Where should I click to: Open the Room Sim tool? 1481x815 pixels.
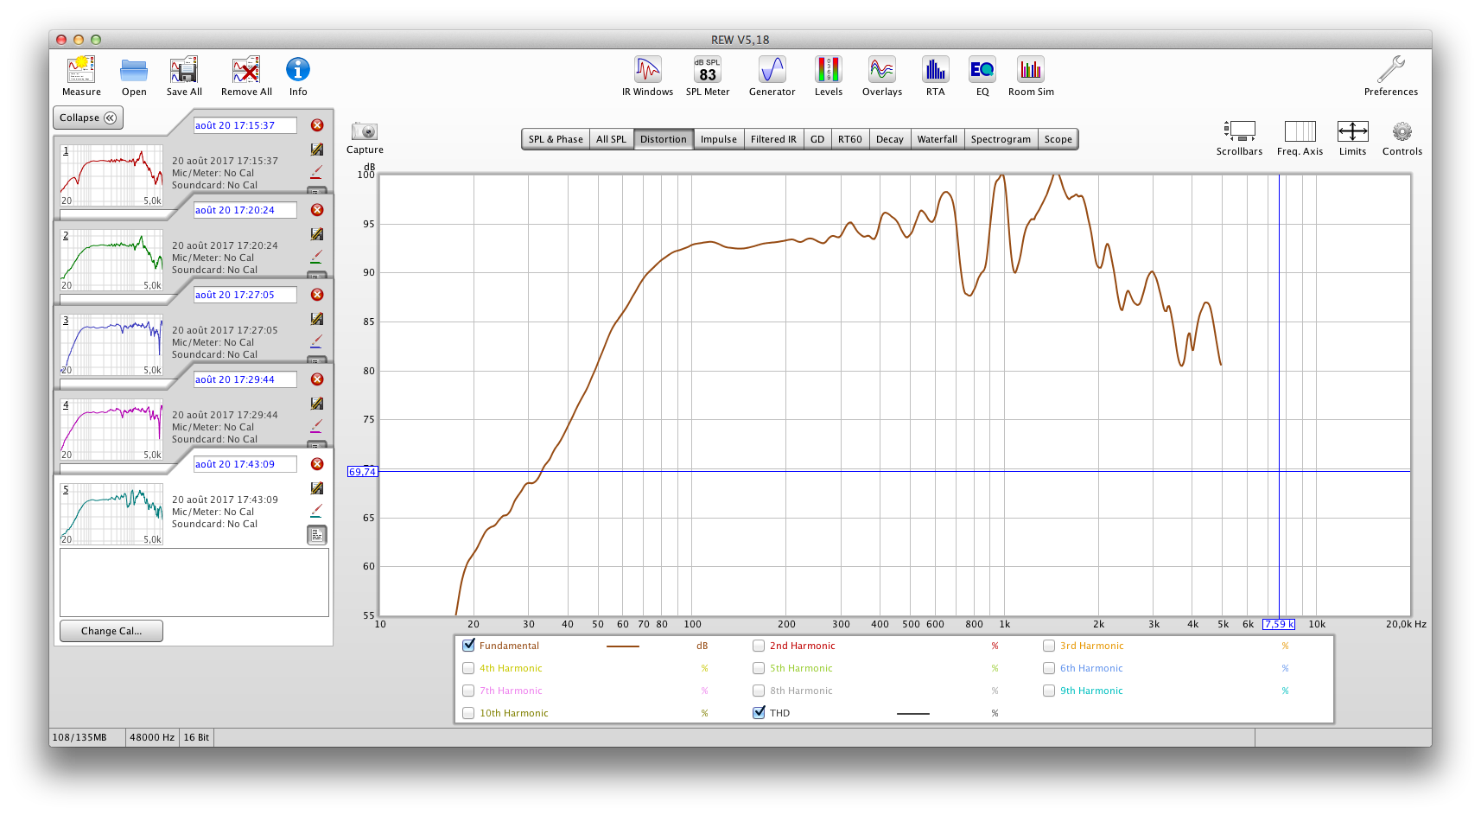click(1031, 70)
